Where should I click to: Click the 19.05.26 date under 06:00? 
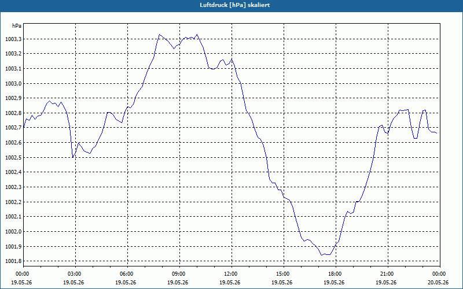point(126,283)
